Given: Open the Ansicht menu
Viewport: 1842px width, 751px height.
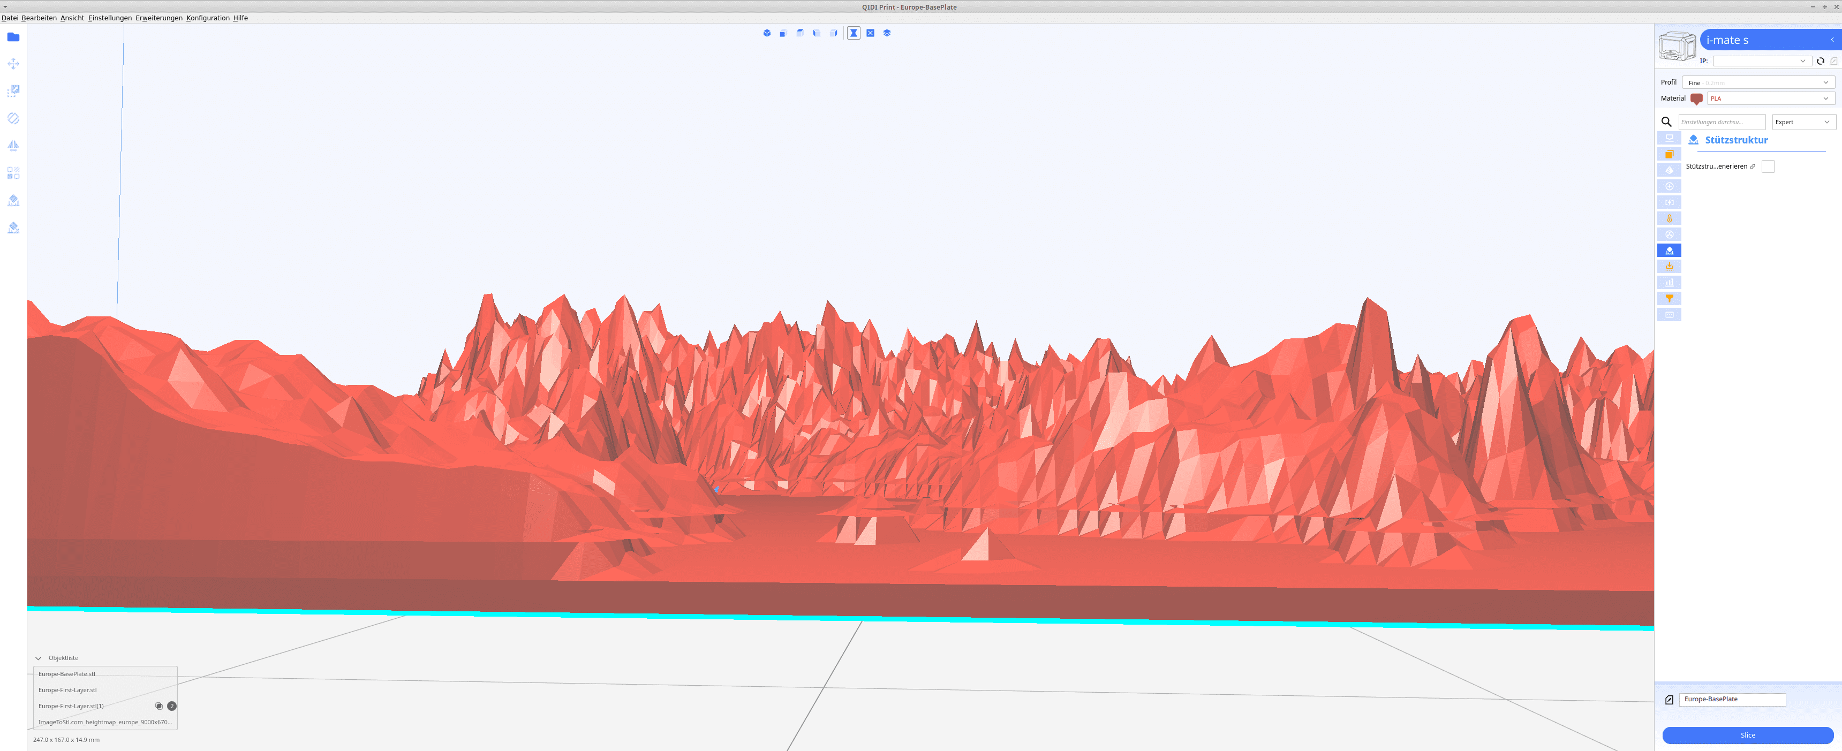Looking at the screenshot, I should point(72,18).
